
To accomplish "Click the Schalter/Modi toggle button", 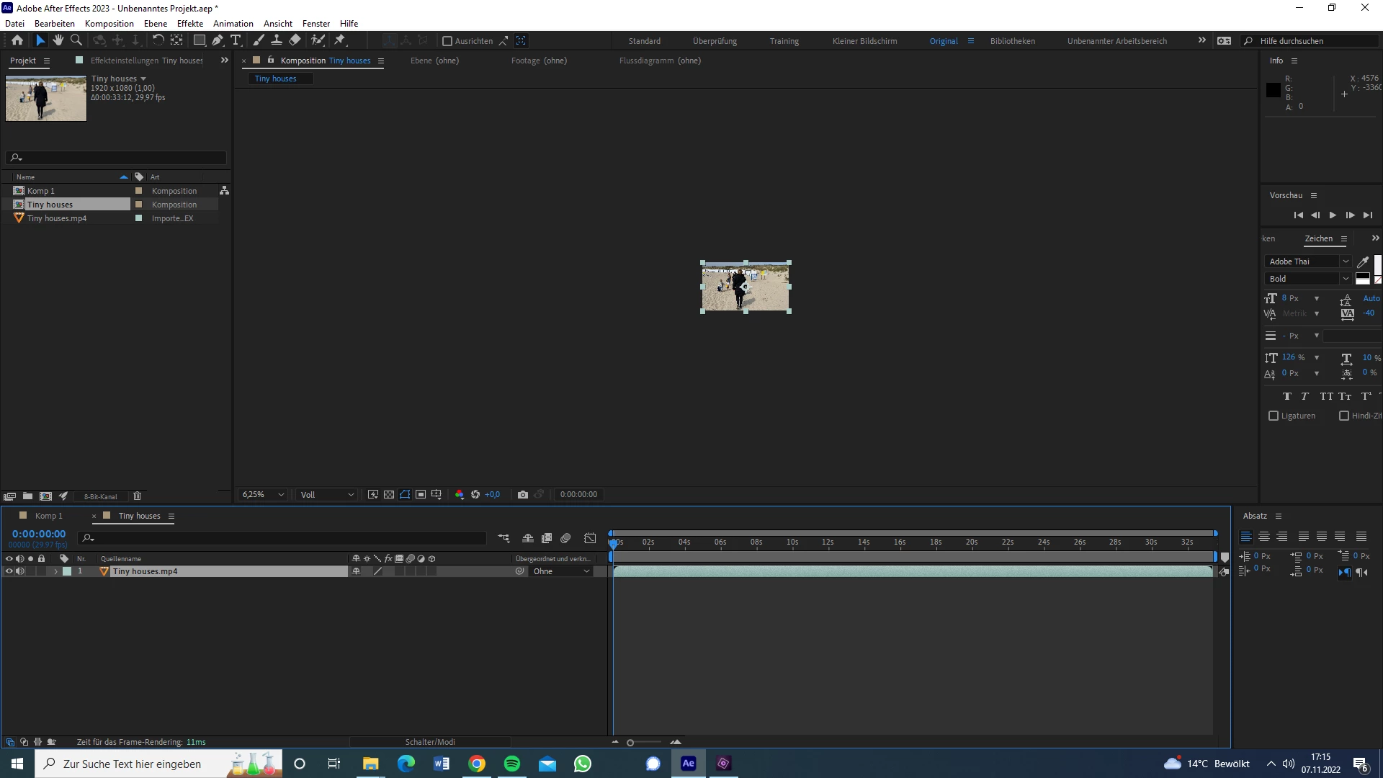I will pyautogui.click(x=430, y=741).
